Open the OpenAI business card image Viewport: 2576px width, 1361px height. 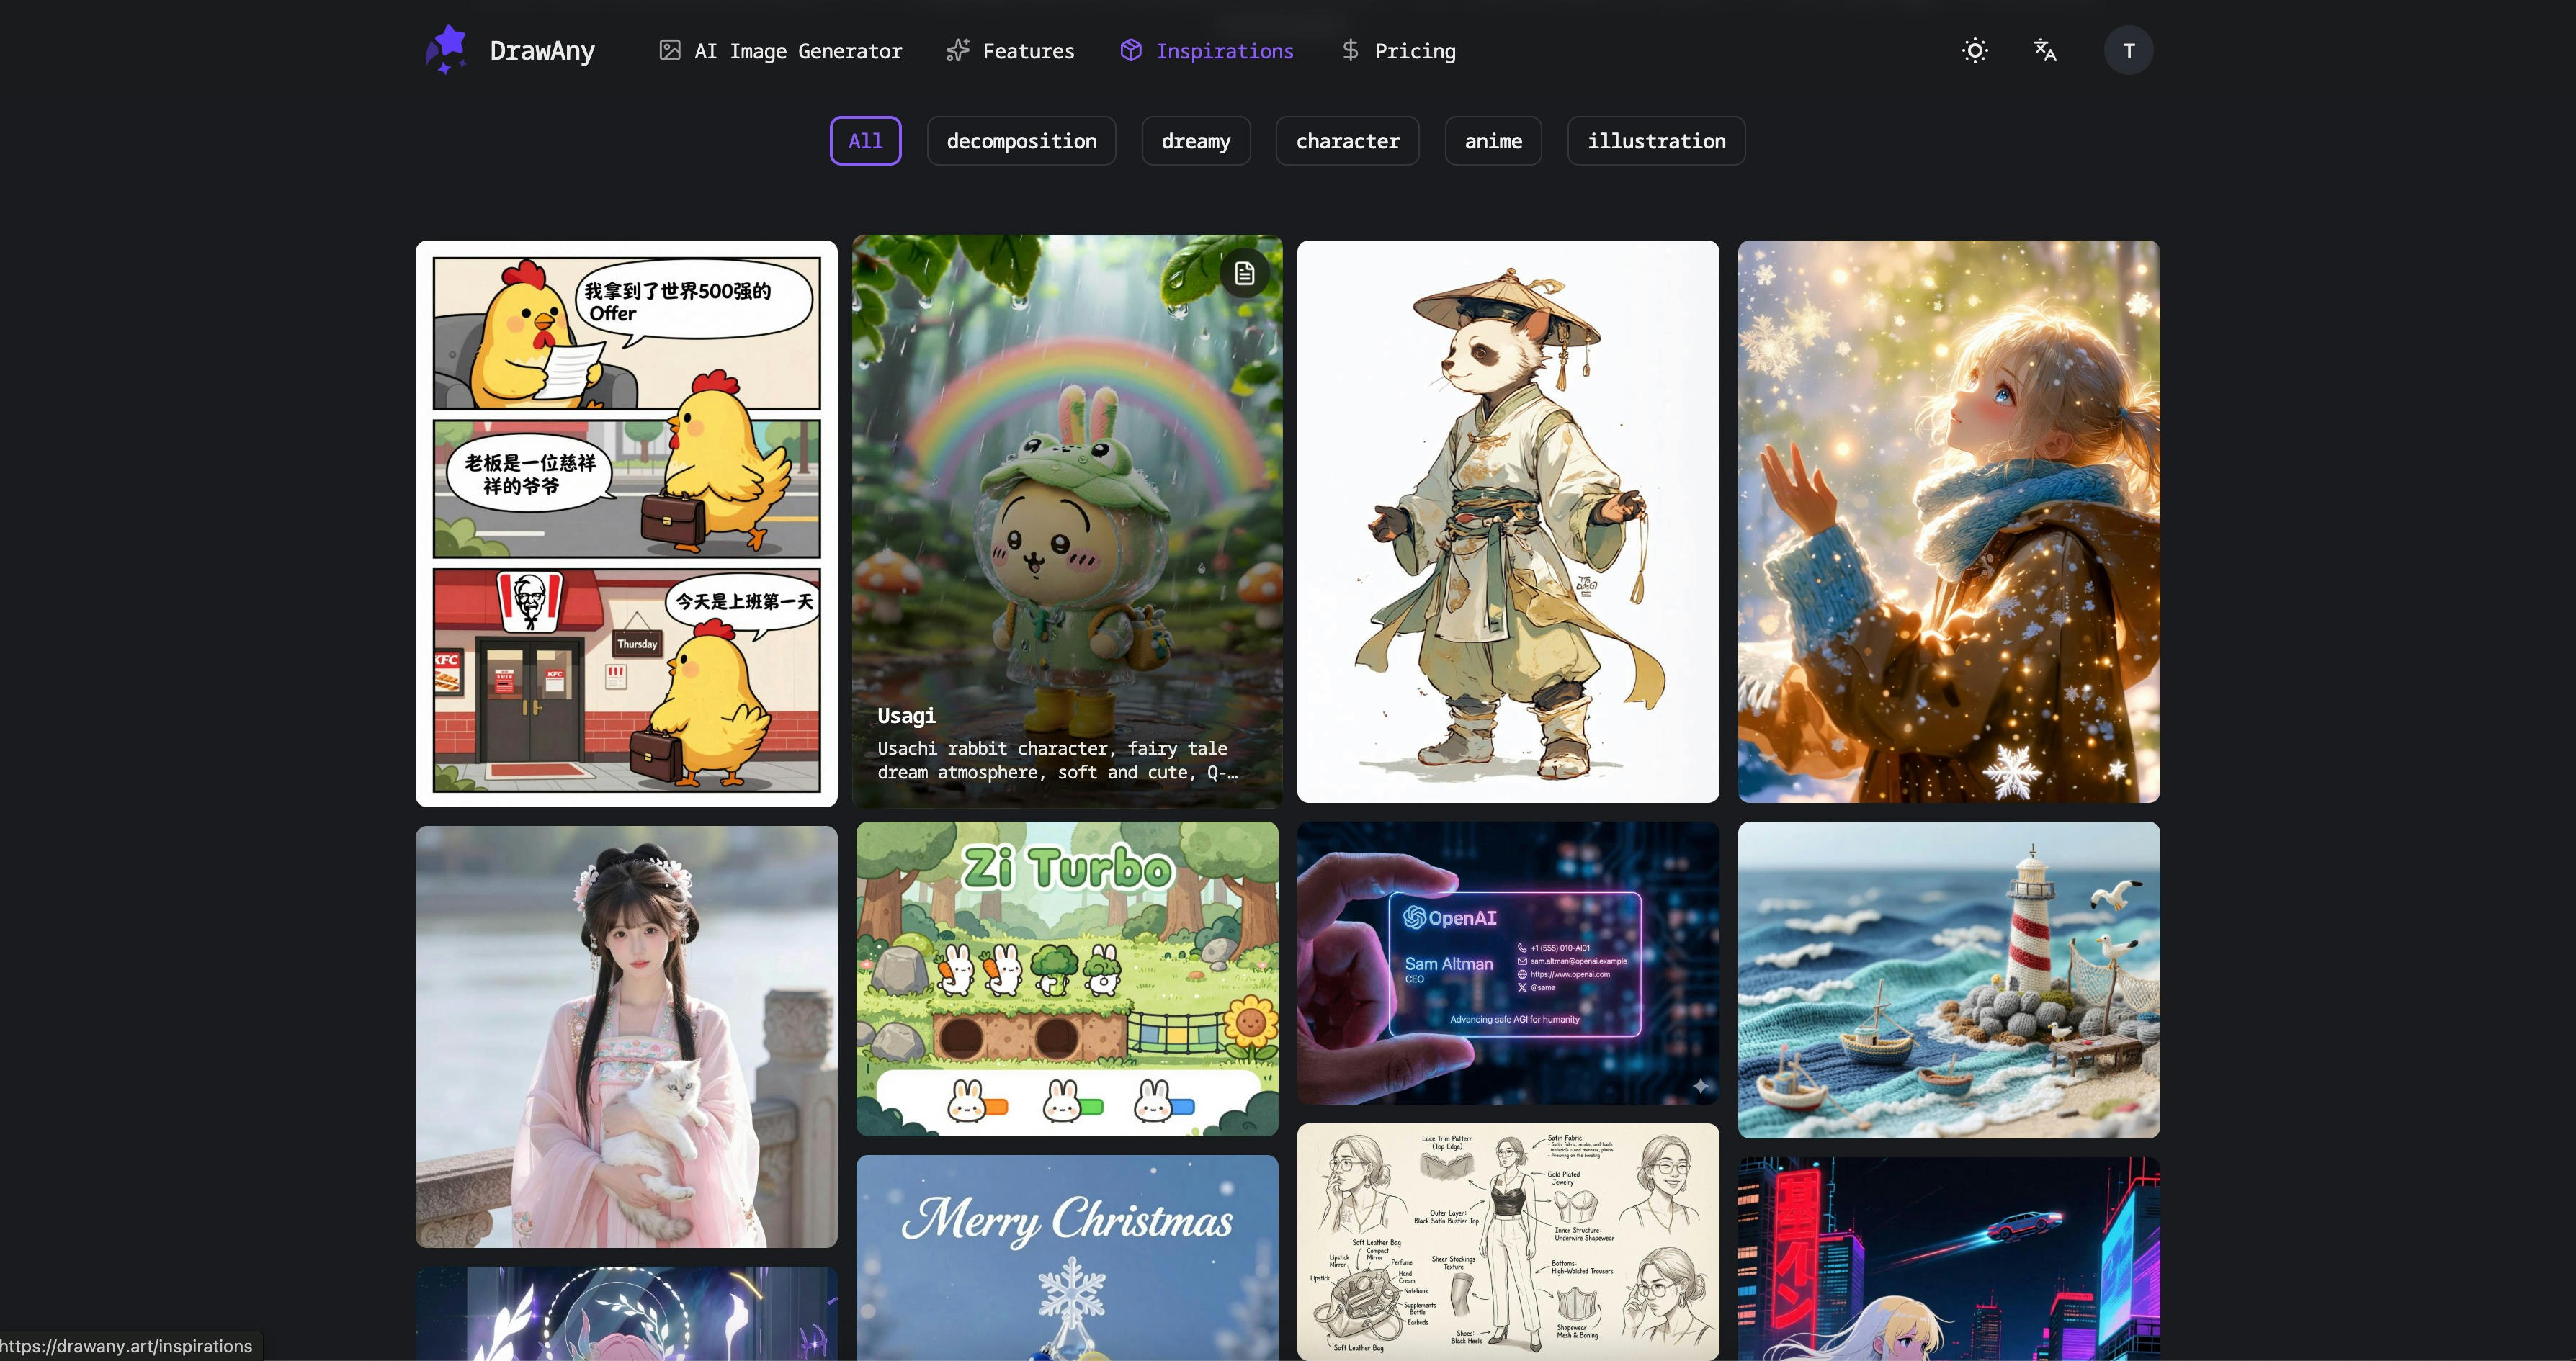1507,962
